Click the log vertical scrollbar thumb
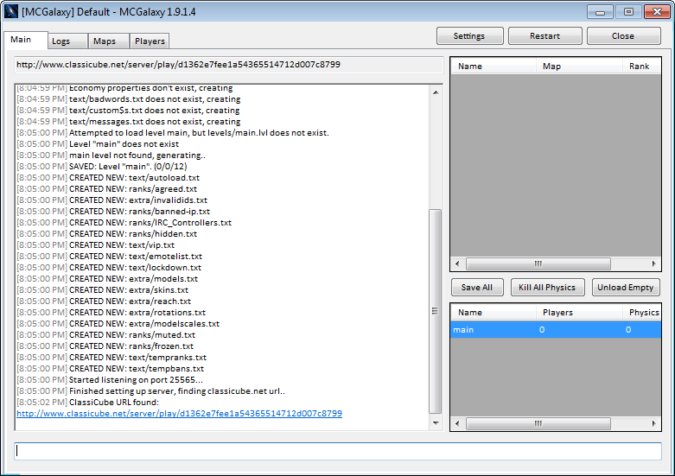This screenshot has height=476, width=675. (x=436, y=311)
